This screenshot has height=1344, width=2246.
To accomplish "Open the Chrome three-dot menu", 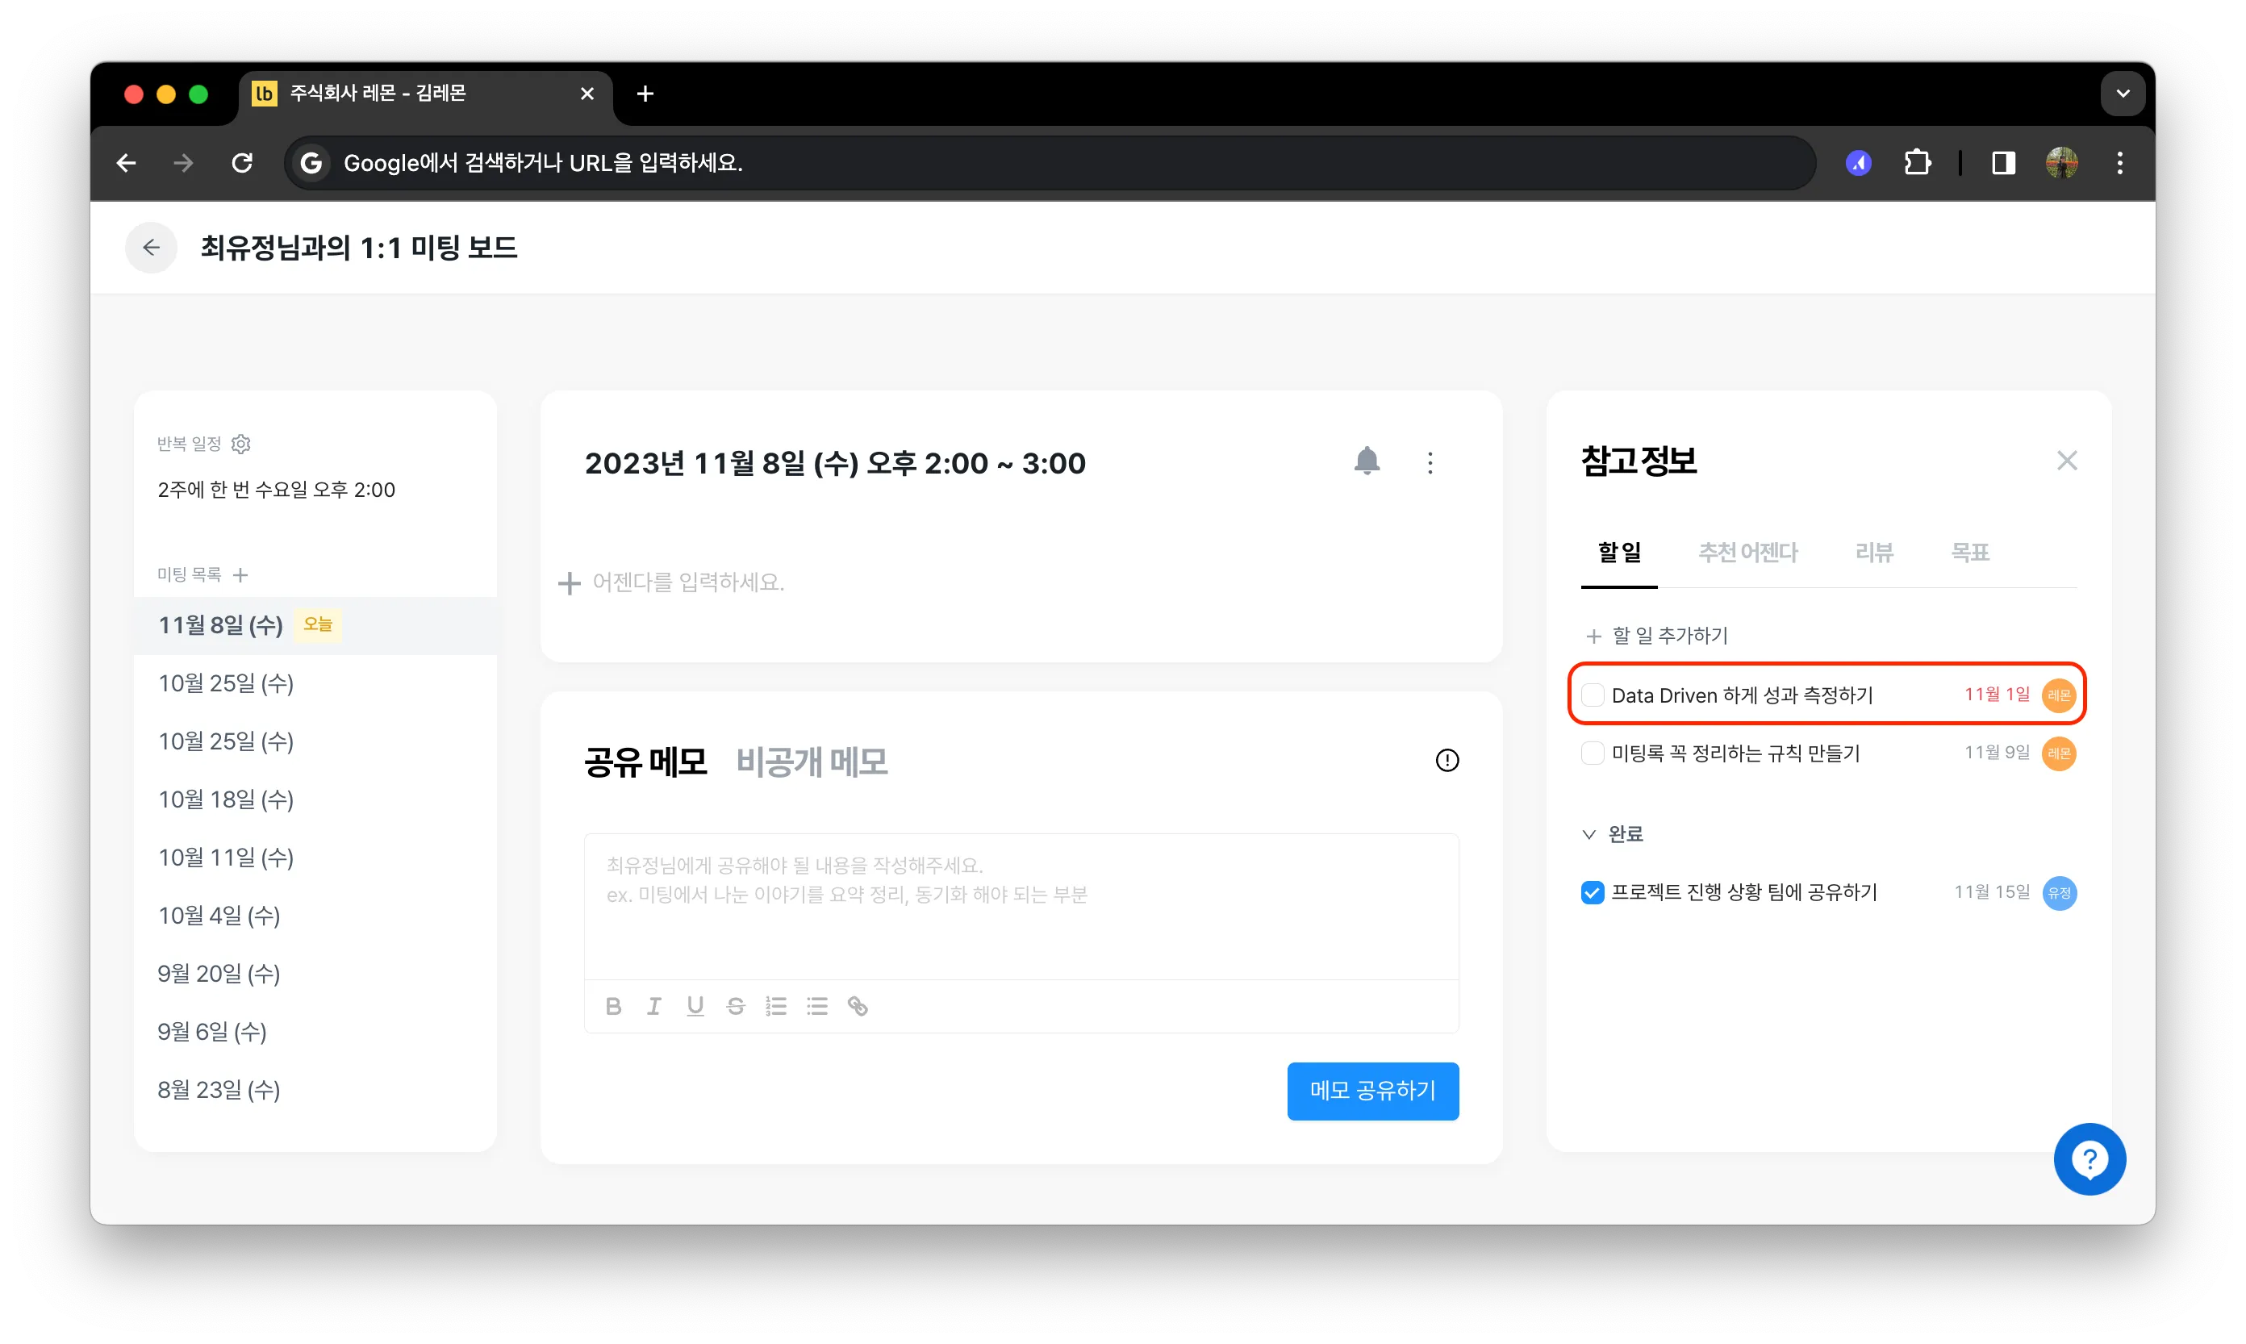I will point(2119,163).
